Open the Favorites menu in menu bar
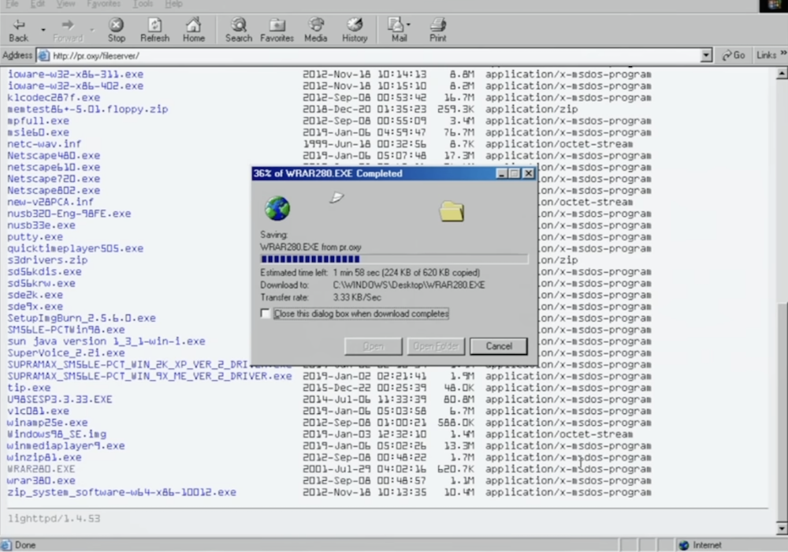 click(103, 4)
